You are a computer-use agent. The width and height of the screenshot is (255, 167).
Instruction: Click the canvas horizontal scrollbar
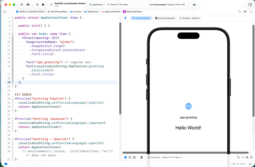tap(185, 153)
